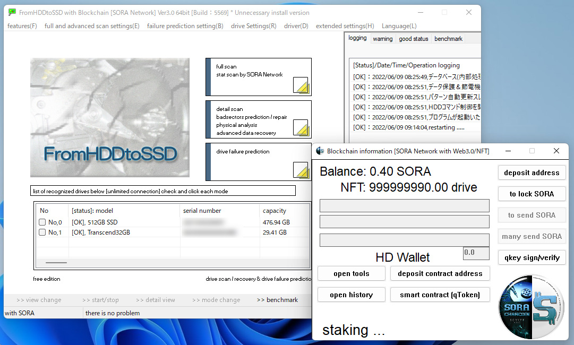Screen dimensions: 574x345
Task: Click the SORA round logo in Blockchain window
Action: 532,307
